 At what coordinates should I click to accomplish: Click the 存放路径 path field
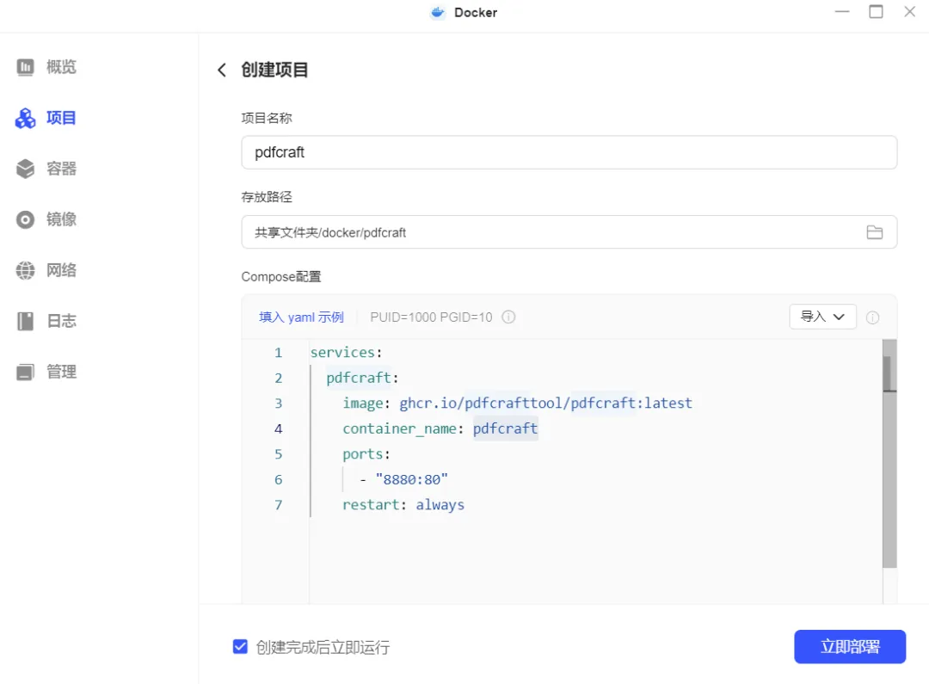tap(569, 232)
